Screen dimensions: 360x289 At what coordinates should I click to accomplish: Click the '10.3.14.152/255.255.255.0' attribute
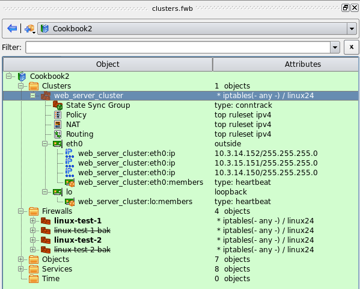(266, 154)
